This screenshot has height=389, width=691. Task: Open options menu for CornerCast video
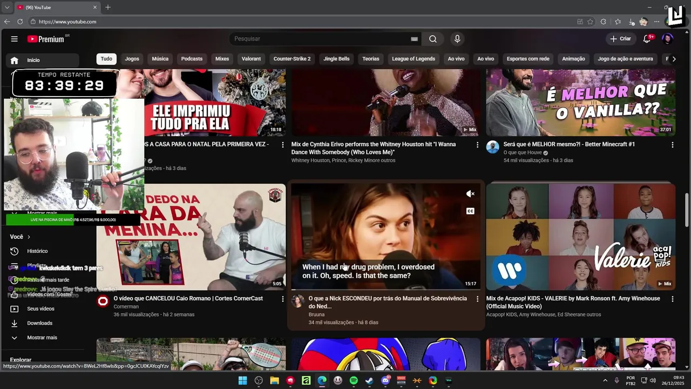click(282, 299)
